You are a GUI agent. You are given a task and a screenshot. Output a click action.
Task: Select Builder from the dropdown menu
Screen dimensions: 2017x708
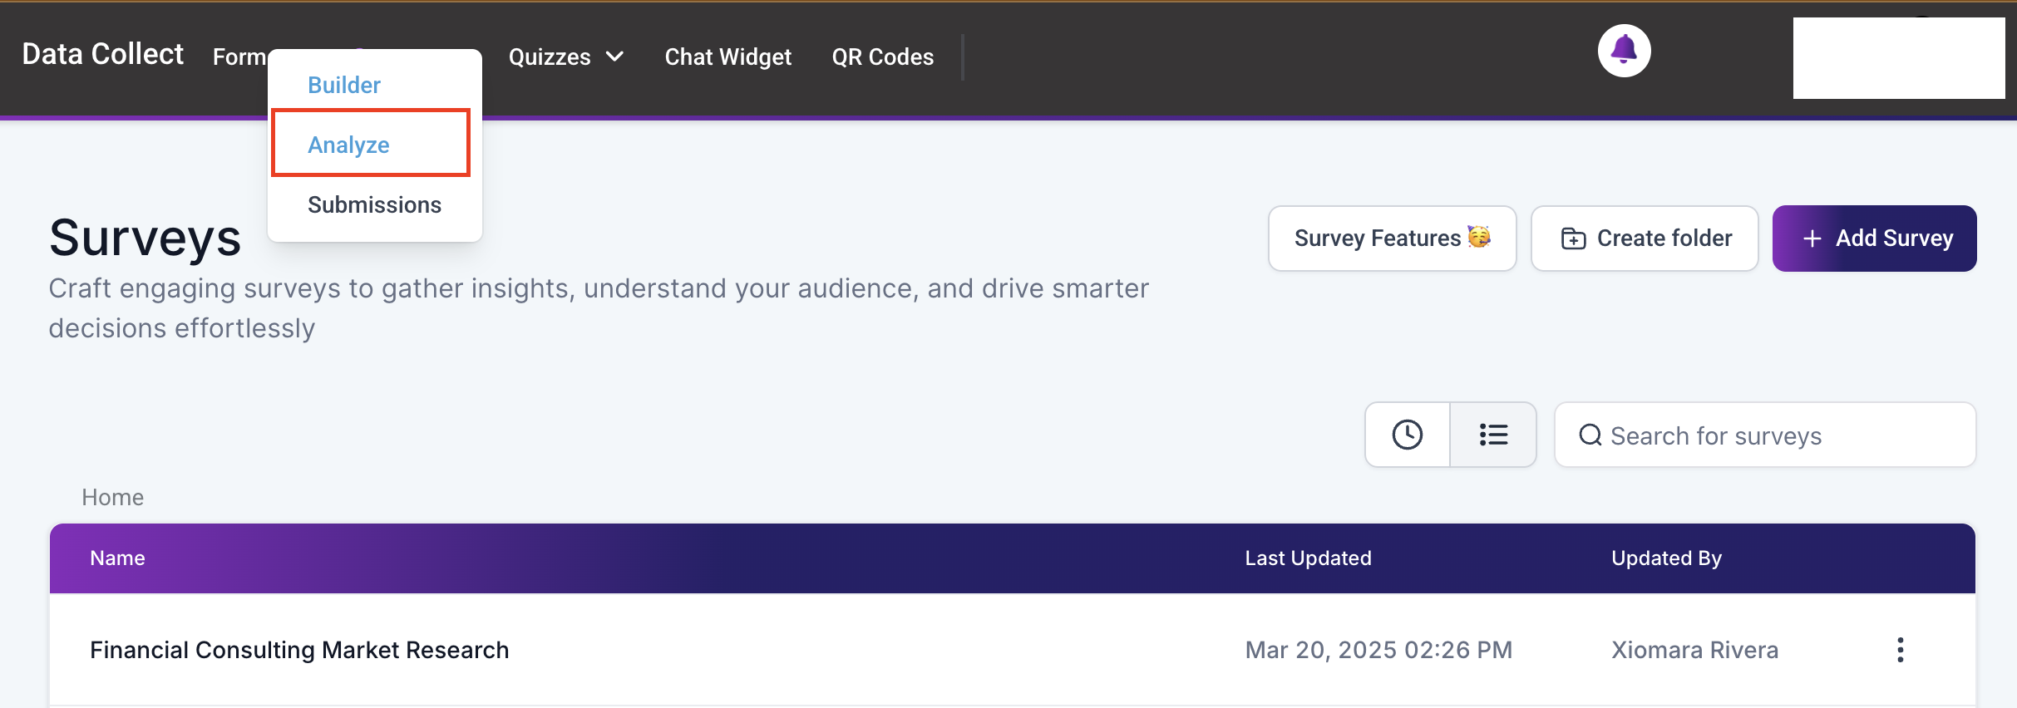click(x=344, y=85)
